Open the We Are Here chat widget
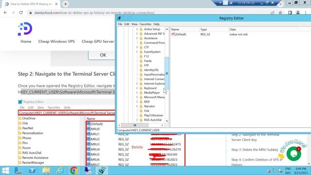Image resolution: width=311 pixels, height=175 pixels. pos(294,154)
